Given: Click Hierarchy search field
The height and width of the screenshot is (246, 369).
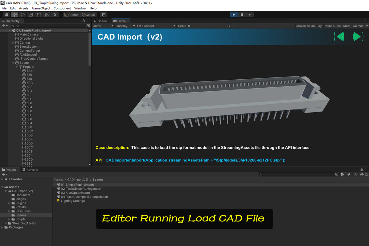Looking at the screenshot, I should 48,26.
